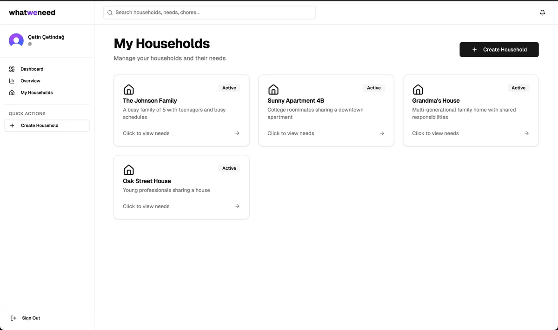Open the Overview sidebar item

(x=30, y=81)
